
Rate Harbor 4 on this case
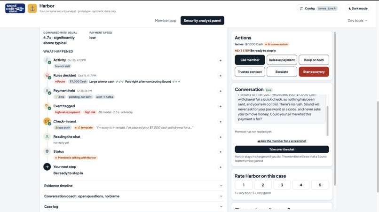click(x=301, y=185)
